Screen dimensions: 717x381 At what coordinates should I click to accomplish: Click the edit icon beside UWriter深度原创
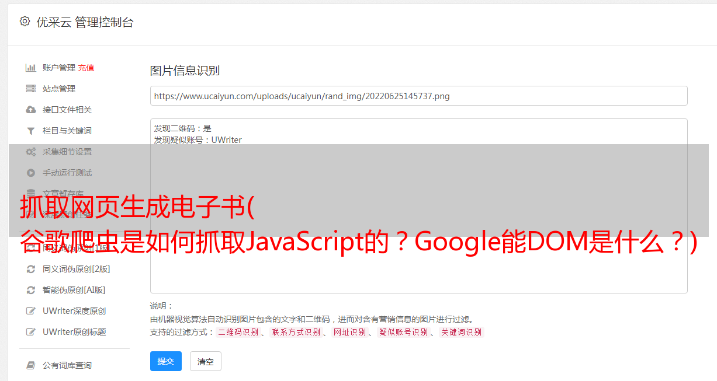(x=31, y=311)
